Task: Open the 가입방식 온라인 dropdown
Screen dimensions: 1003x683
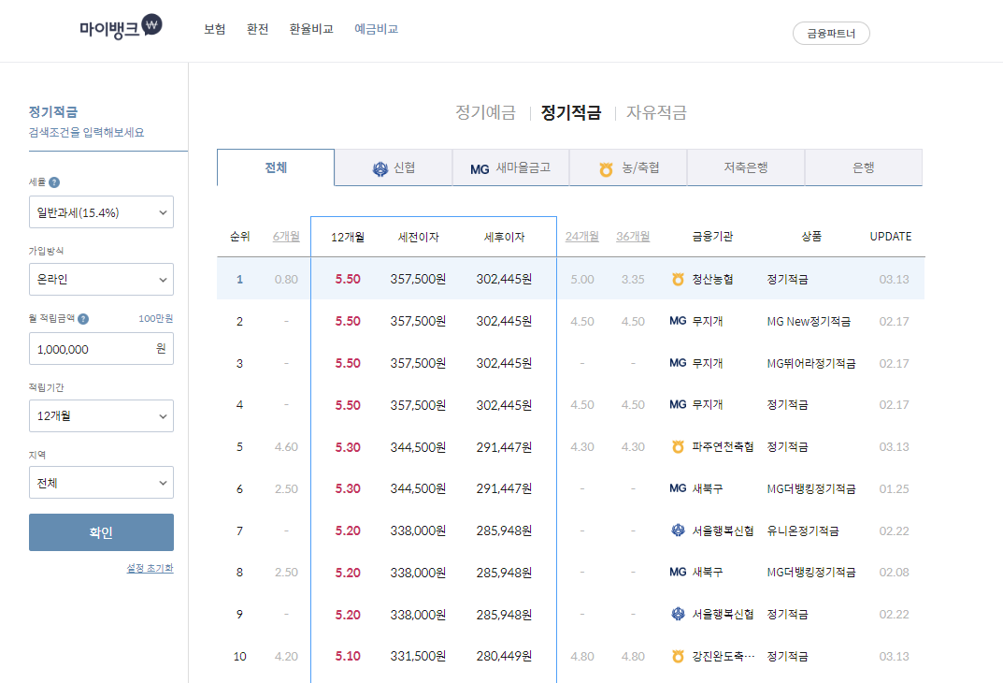Action: tap(101, 279)
